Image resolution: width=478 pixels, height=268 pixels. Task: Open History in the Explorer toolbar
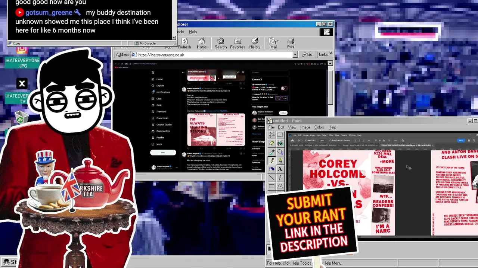click(x=255, y=43)
